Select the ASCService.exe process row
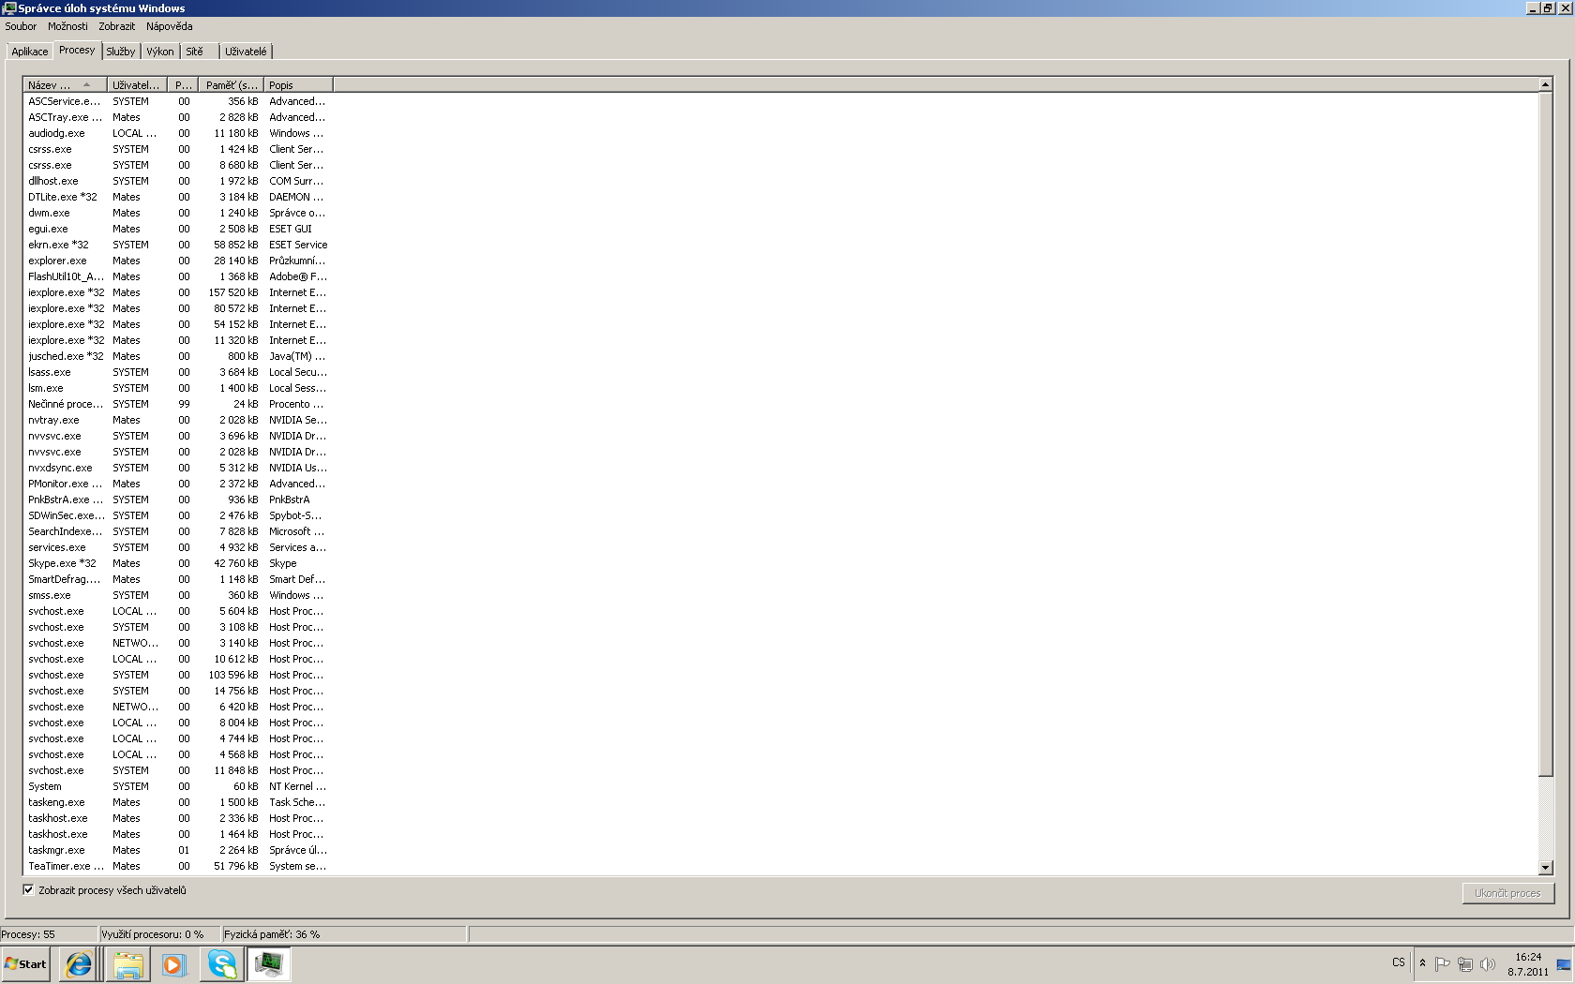Image resolution: width=1575 pixels, height=984 pixels. [x=178, y=101]
